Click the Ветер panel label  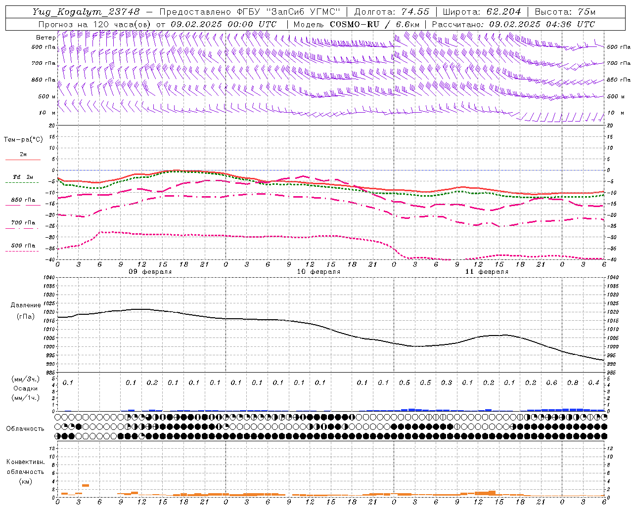[45, 38]
